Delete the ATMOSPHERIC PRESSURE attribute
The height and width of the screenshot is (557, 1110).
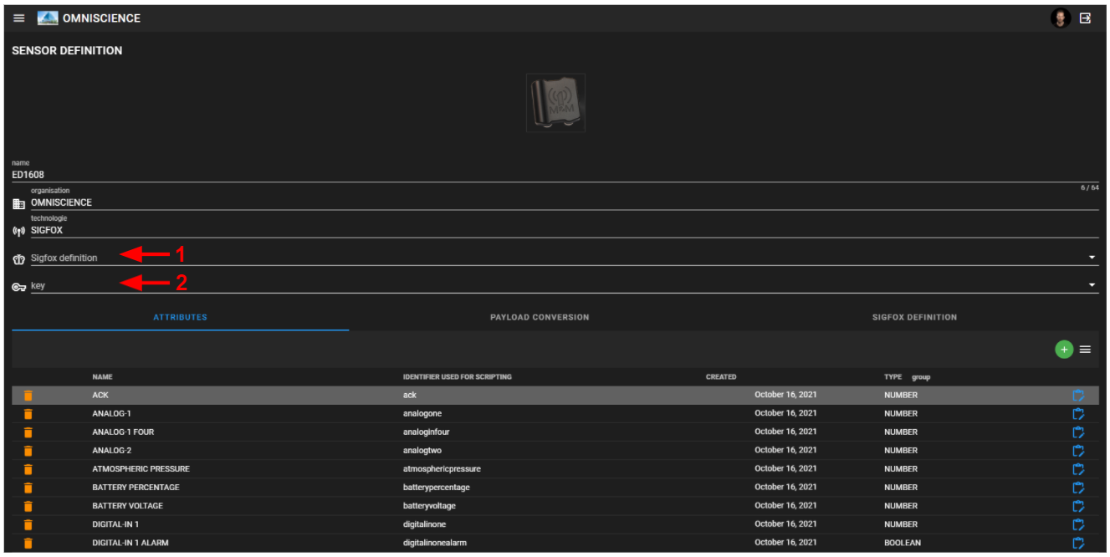pos(28,469)
